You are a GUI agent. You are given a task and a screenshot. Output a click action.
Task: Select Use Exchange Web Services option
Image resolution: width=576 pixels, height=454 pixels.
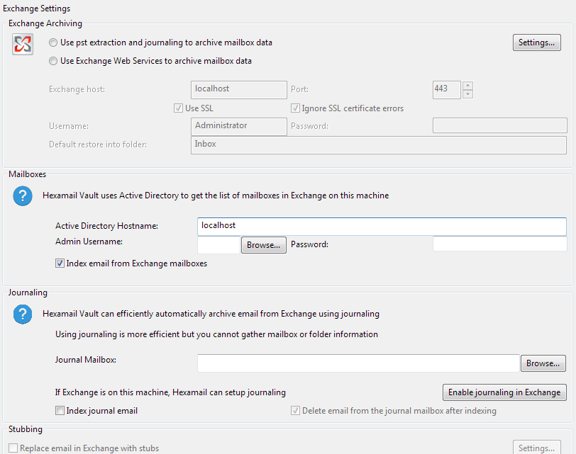click(53, 61)
